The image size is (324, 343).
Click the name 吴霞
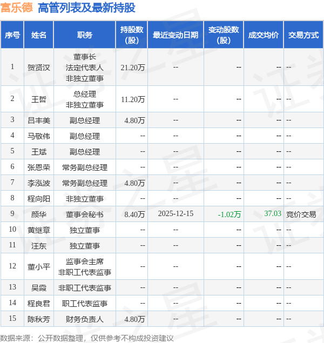pyautogui.click(x=39, y=288)
